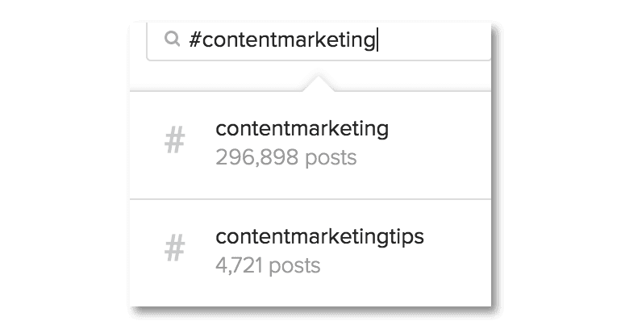621x329 pixels.
Task: Click the # character in the search text
Action: [194, 40]
